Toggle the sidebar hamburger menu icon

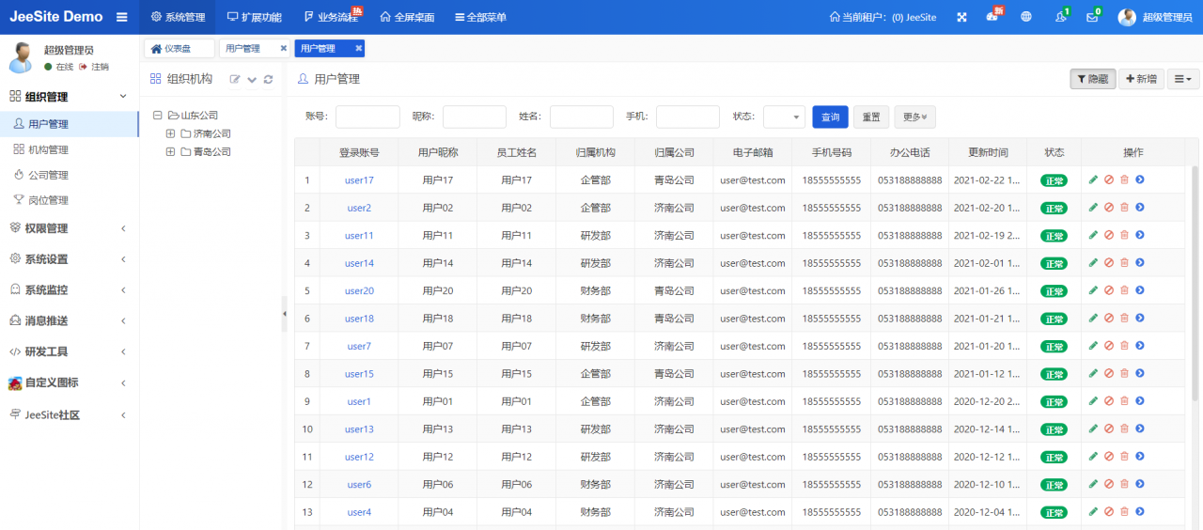point(122,17)
